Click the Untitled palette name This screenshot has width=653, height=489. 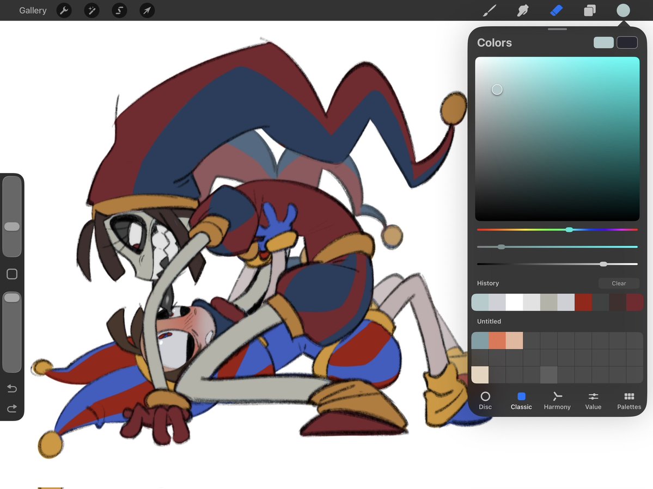pyautogui.click(x=489, y=321)
